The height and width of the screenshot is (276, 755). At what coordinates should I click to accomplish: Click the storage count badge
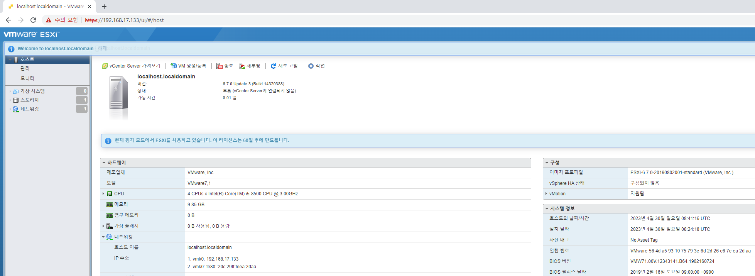(82, 100)
